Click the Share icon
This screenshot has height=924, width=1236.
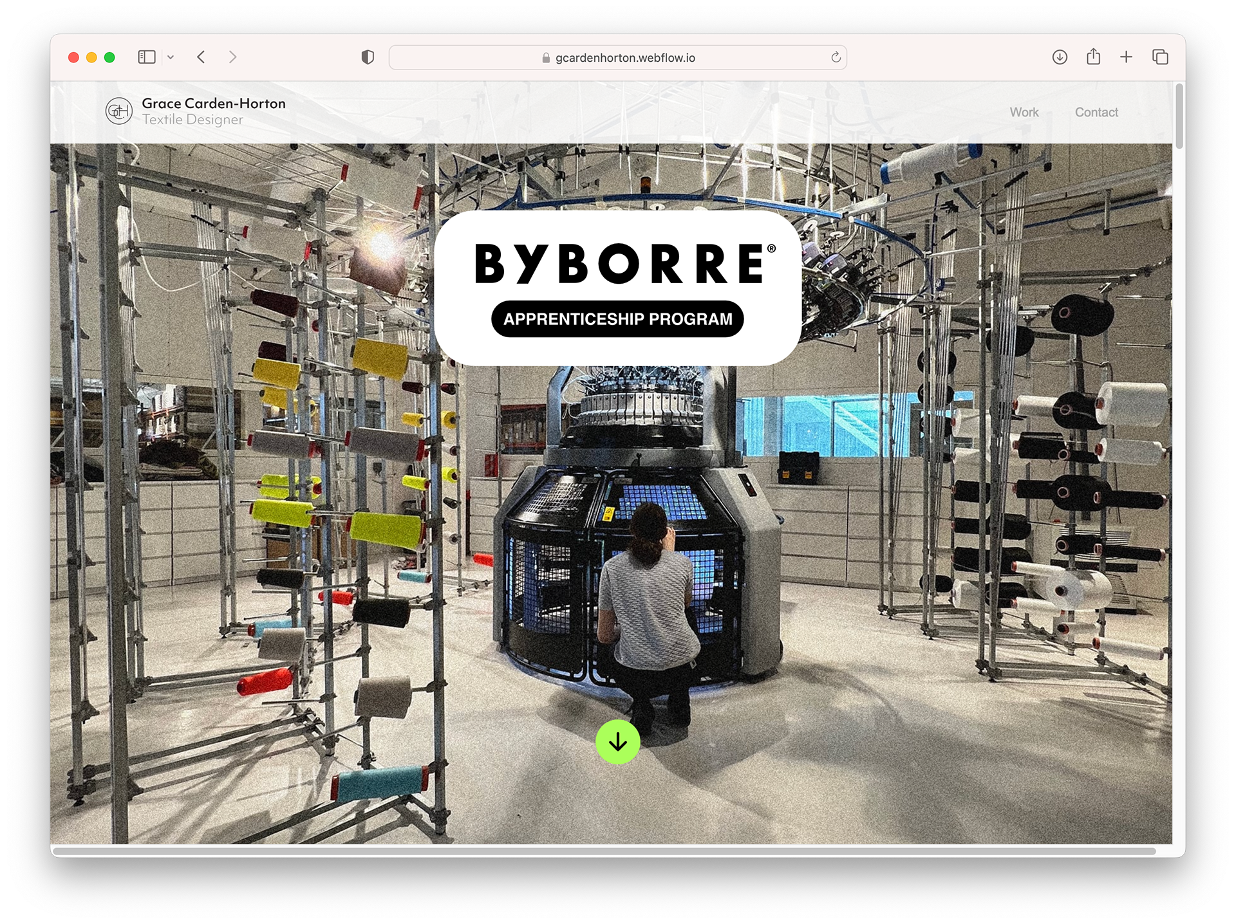click(1093, 57)
